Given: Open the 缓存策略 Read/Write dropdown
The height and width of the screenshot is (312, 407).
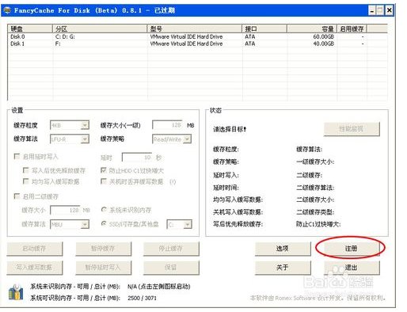Looking at the screenshot, I should (x=172, y=139).
